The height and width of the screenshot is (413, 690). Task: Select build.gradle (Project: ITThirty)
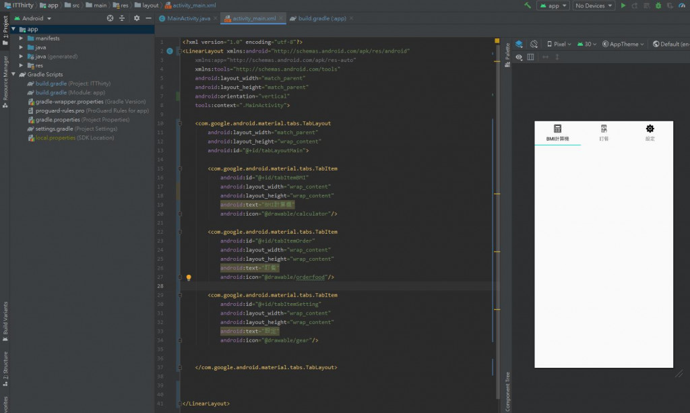pos(69,84)
